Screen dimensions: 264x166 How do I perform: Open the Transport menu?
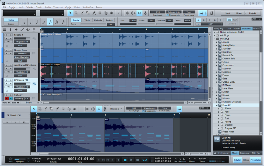(x=58, y=7)
